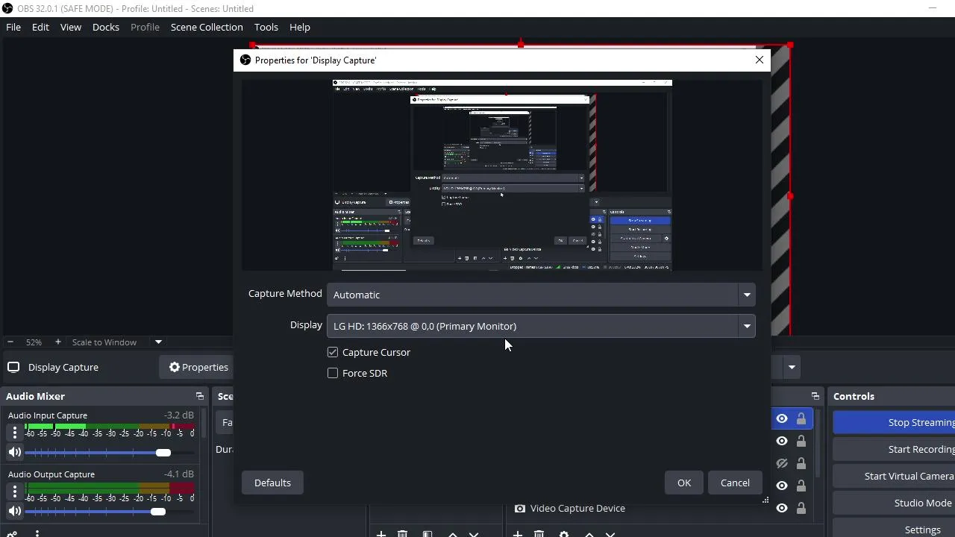Click the 52% zoom percentage text
Viewport: 955px width, 537px height.
click(x=34, y=342)
